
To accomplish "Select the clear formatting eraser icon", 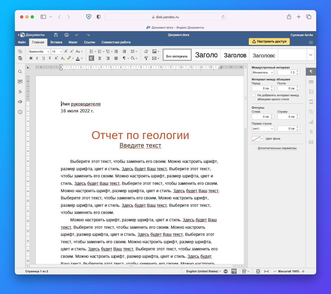I will 146,51.
